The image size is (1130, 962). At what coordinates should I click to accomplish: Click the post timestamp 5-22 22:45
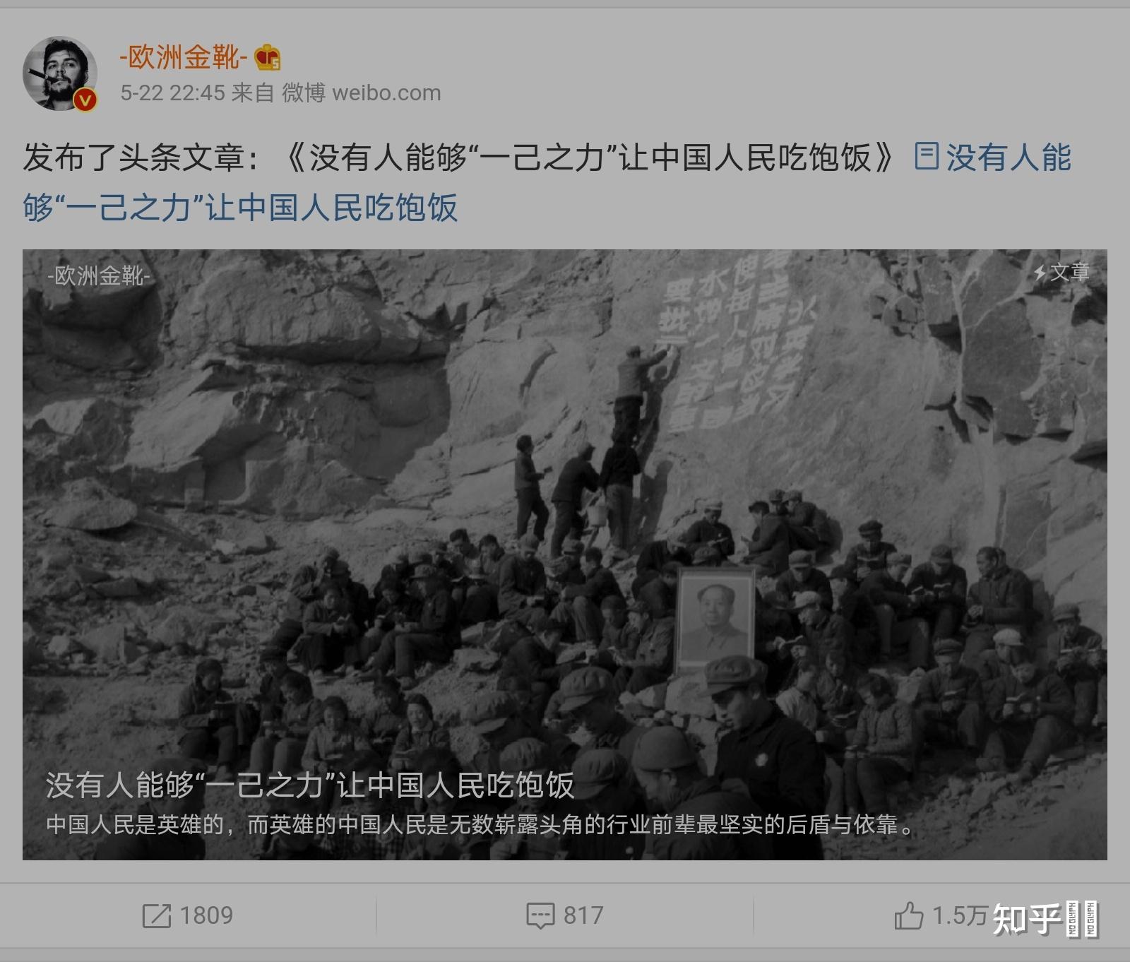coord(172,93)
